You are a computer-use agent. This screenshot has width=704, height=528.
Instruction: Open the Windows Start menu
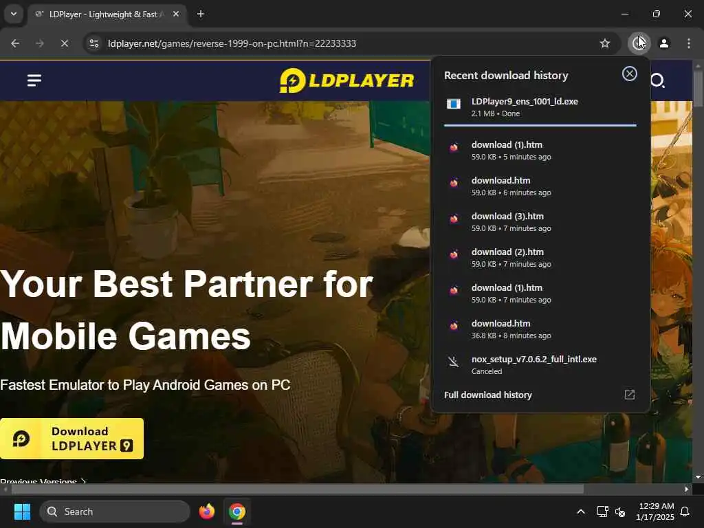22,511
